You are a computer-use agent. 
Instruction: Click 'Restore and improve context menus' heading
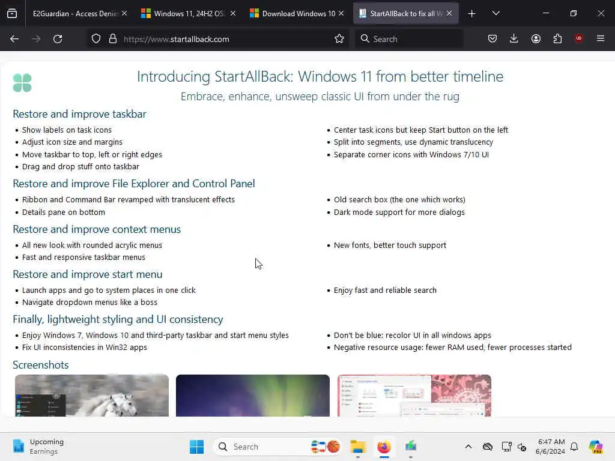pos(97,229)
